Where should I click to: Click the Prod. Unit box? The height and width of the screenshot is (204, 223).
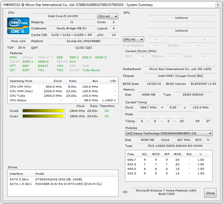click(x=18, y=41)
